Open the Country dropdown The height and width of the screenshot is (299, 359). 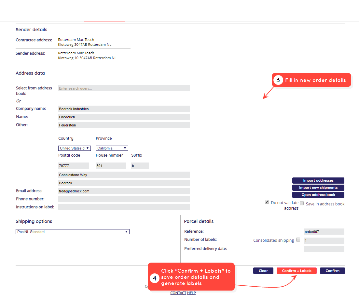[75, 148]
